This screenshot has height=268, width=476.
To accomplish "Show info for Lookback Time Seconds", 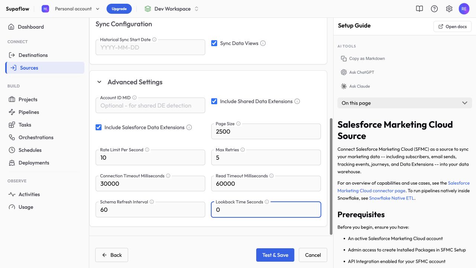I will pos(267,202).
